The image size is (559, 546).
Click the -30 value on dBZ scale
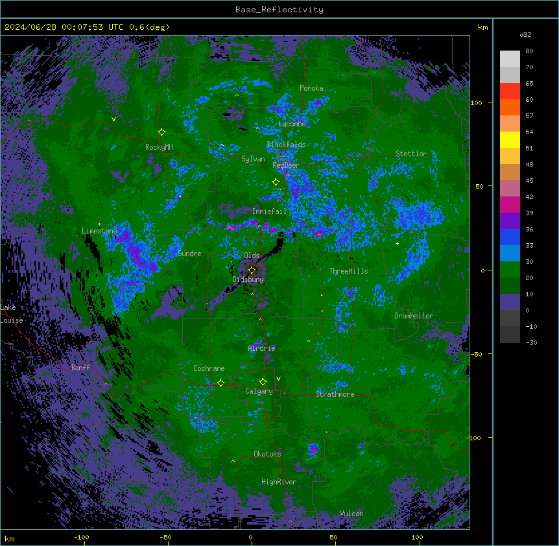coord(531,343)
